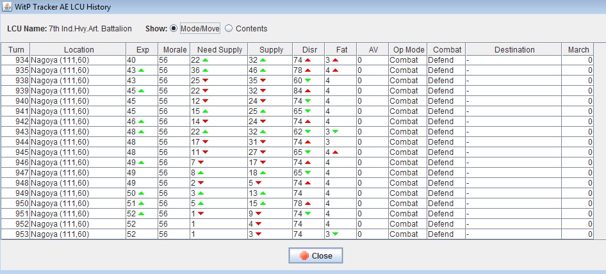Click the Fat column header
606x274 pixels.
[341, 49]
